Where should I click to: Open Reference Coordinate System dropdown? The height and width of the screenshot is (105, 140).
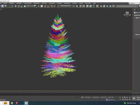[x=30, y=6]
